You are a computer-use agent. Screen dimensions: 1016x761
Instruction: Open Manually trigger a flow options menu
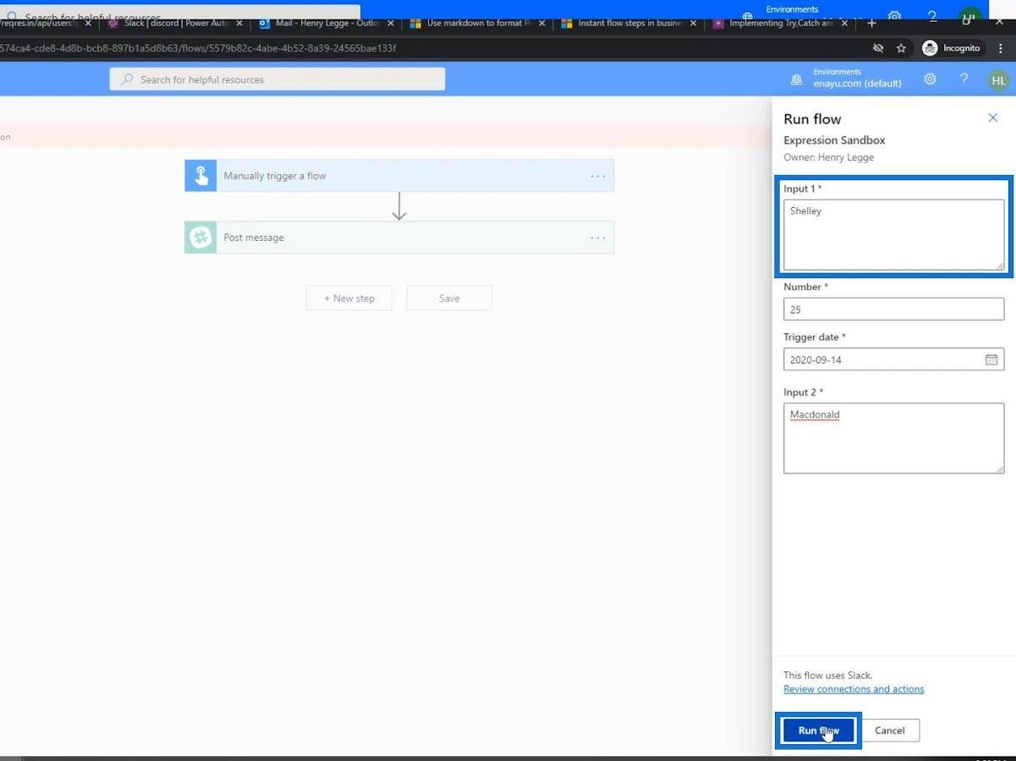tap(598, 176)
